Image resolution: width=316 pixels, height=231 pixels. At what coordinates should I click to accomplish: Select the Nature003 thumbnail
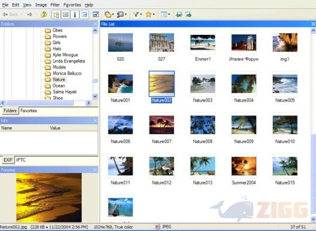coord(203,83)
